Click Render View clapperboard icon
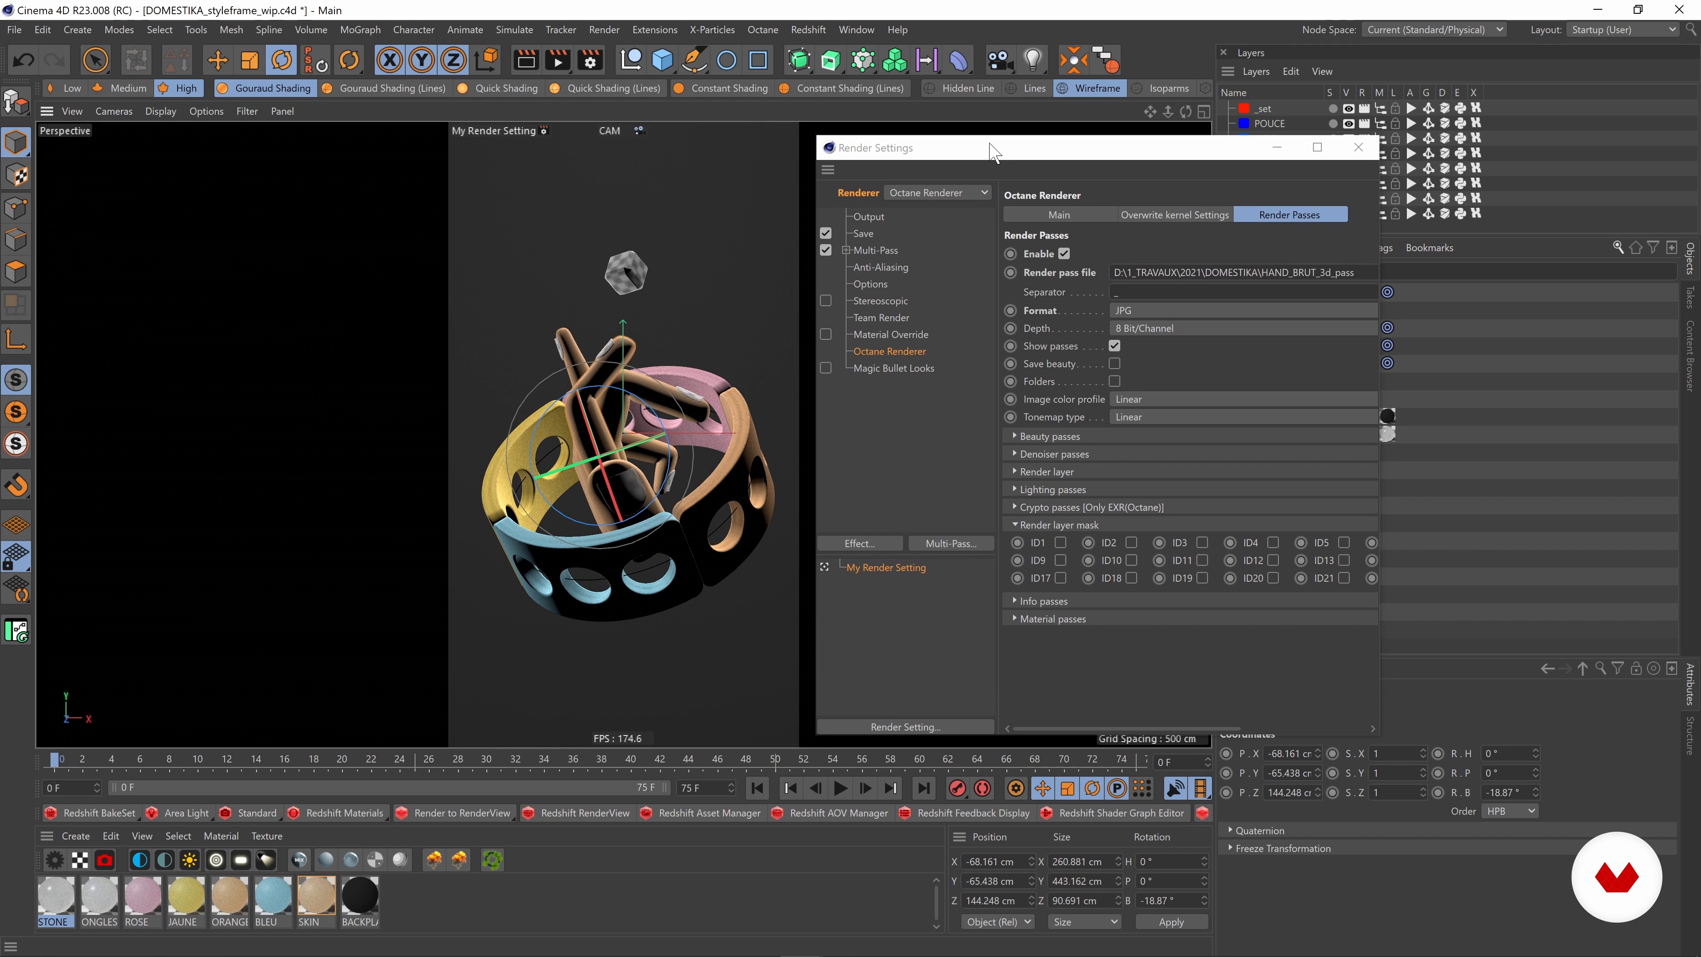 (526, 61)
